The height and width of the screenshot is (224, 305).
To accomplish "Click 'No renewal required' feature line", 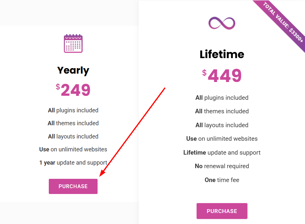I will click(222, 166).
